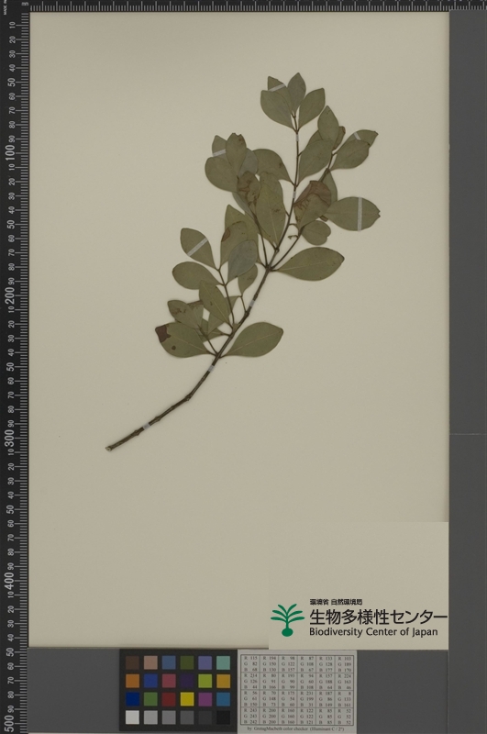The image size is (487, 734).
Task: Choose the dark brown swatch in the top row
Action: [132, 662]
